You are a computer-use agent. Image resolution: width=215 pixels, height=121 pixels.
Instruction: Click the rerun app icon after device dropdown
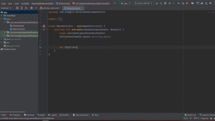click(157, 3)
